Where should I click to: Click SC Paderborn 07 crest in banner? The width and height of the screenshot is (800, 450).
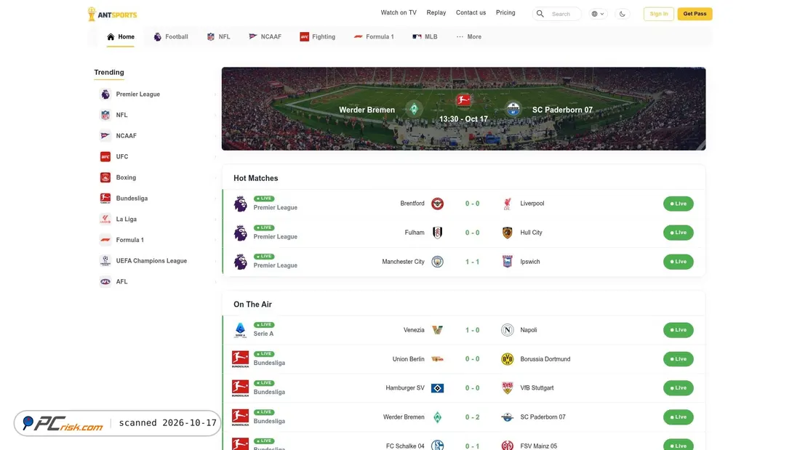tap(513, 108)
